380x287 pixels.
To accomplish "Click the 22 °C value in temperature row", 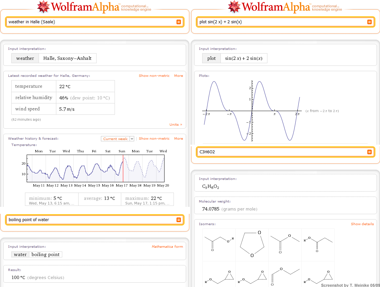I will pos(65,87).
